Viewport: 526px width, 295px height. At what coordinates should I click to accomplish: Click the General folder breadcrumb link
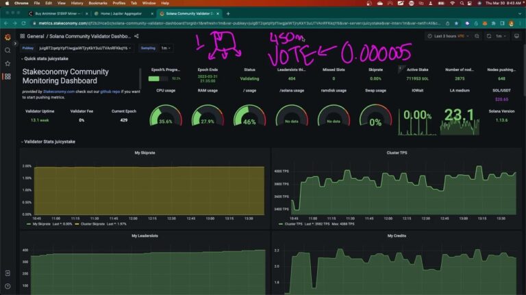[36, 36]
